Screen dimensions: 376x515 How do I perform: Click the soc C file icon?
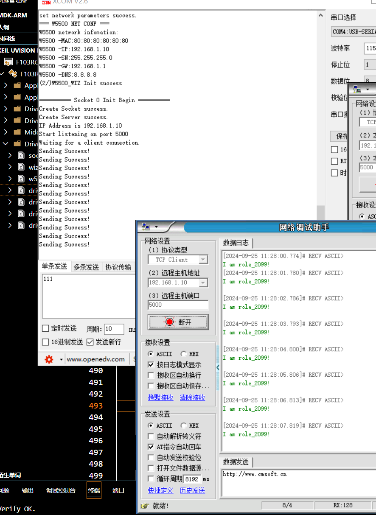coord(22,155)
